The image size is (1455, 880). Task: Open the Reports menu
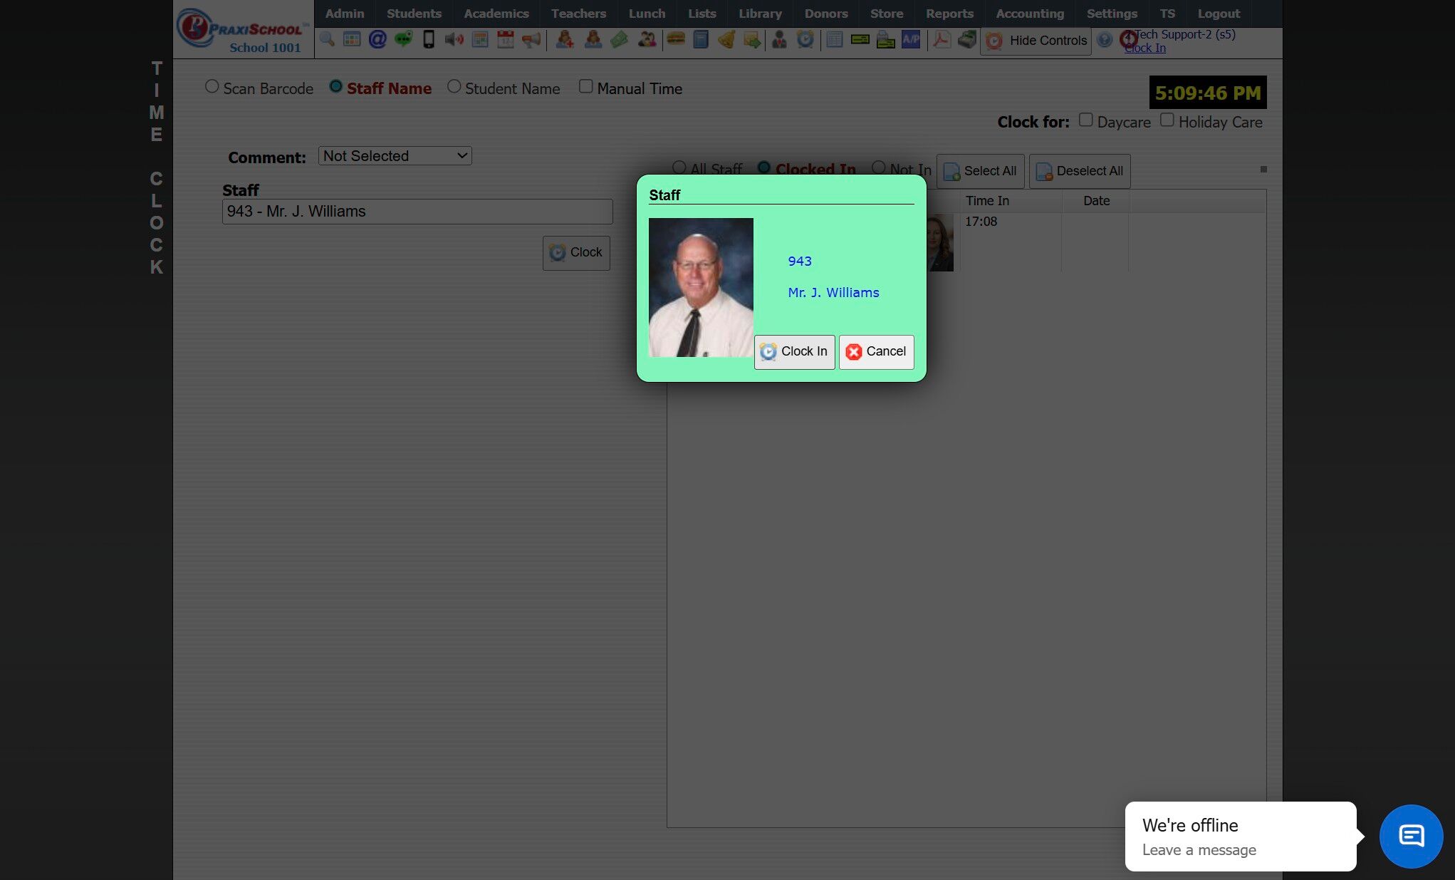coord(949,14)
